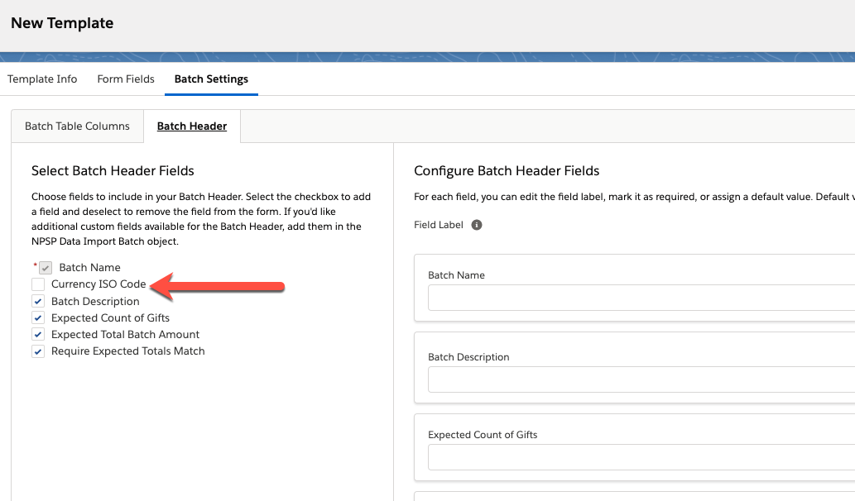Select the Batch Header tab
The width and height of the screenshot is (855, 501).
192,126
